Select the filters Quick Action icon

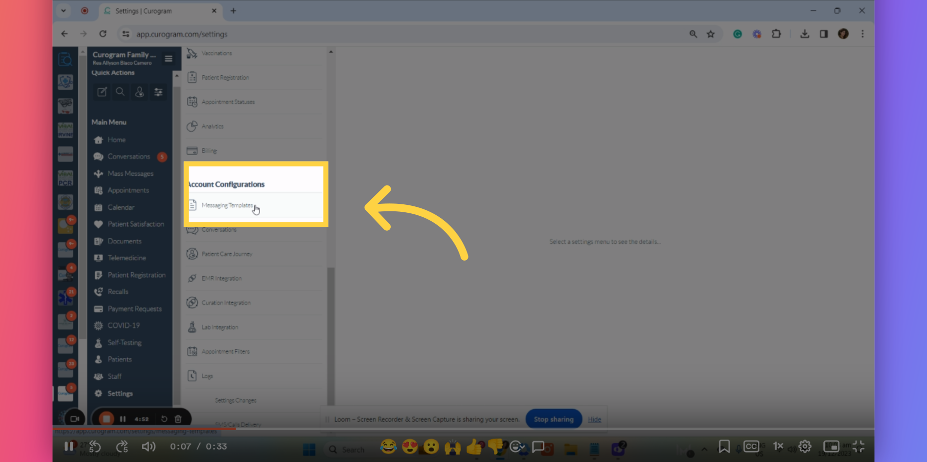(158, 92)
